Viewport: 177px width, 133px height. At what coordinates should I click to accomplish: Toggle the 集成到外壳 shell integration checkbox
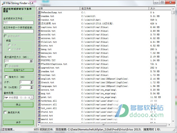coord(5,112)
